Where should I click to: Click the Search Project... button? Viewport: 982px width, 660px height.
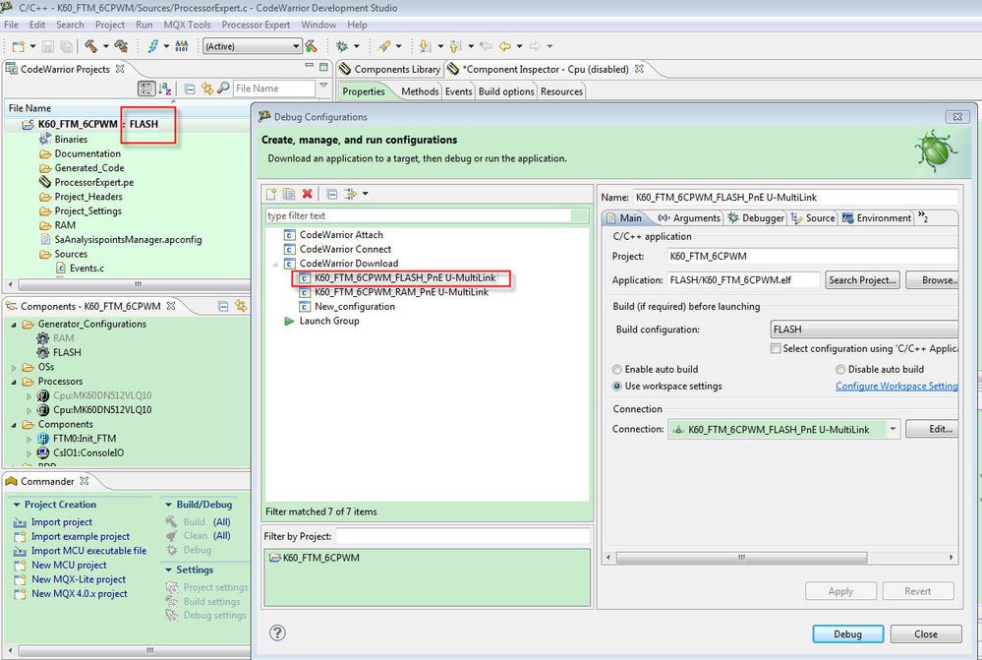coord(862,280)
